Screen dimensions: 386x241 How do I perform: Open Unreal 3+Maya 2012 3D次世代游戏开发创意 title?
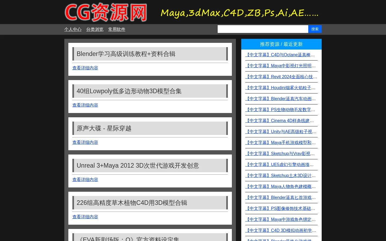[x=138, y=165]
